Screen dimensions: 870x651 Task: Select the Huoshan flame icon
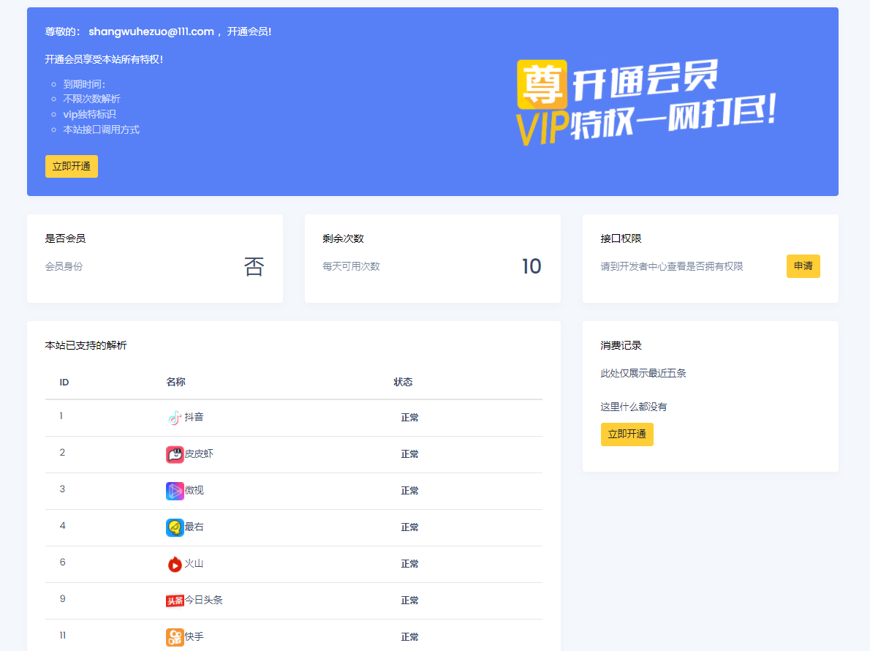175,564
